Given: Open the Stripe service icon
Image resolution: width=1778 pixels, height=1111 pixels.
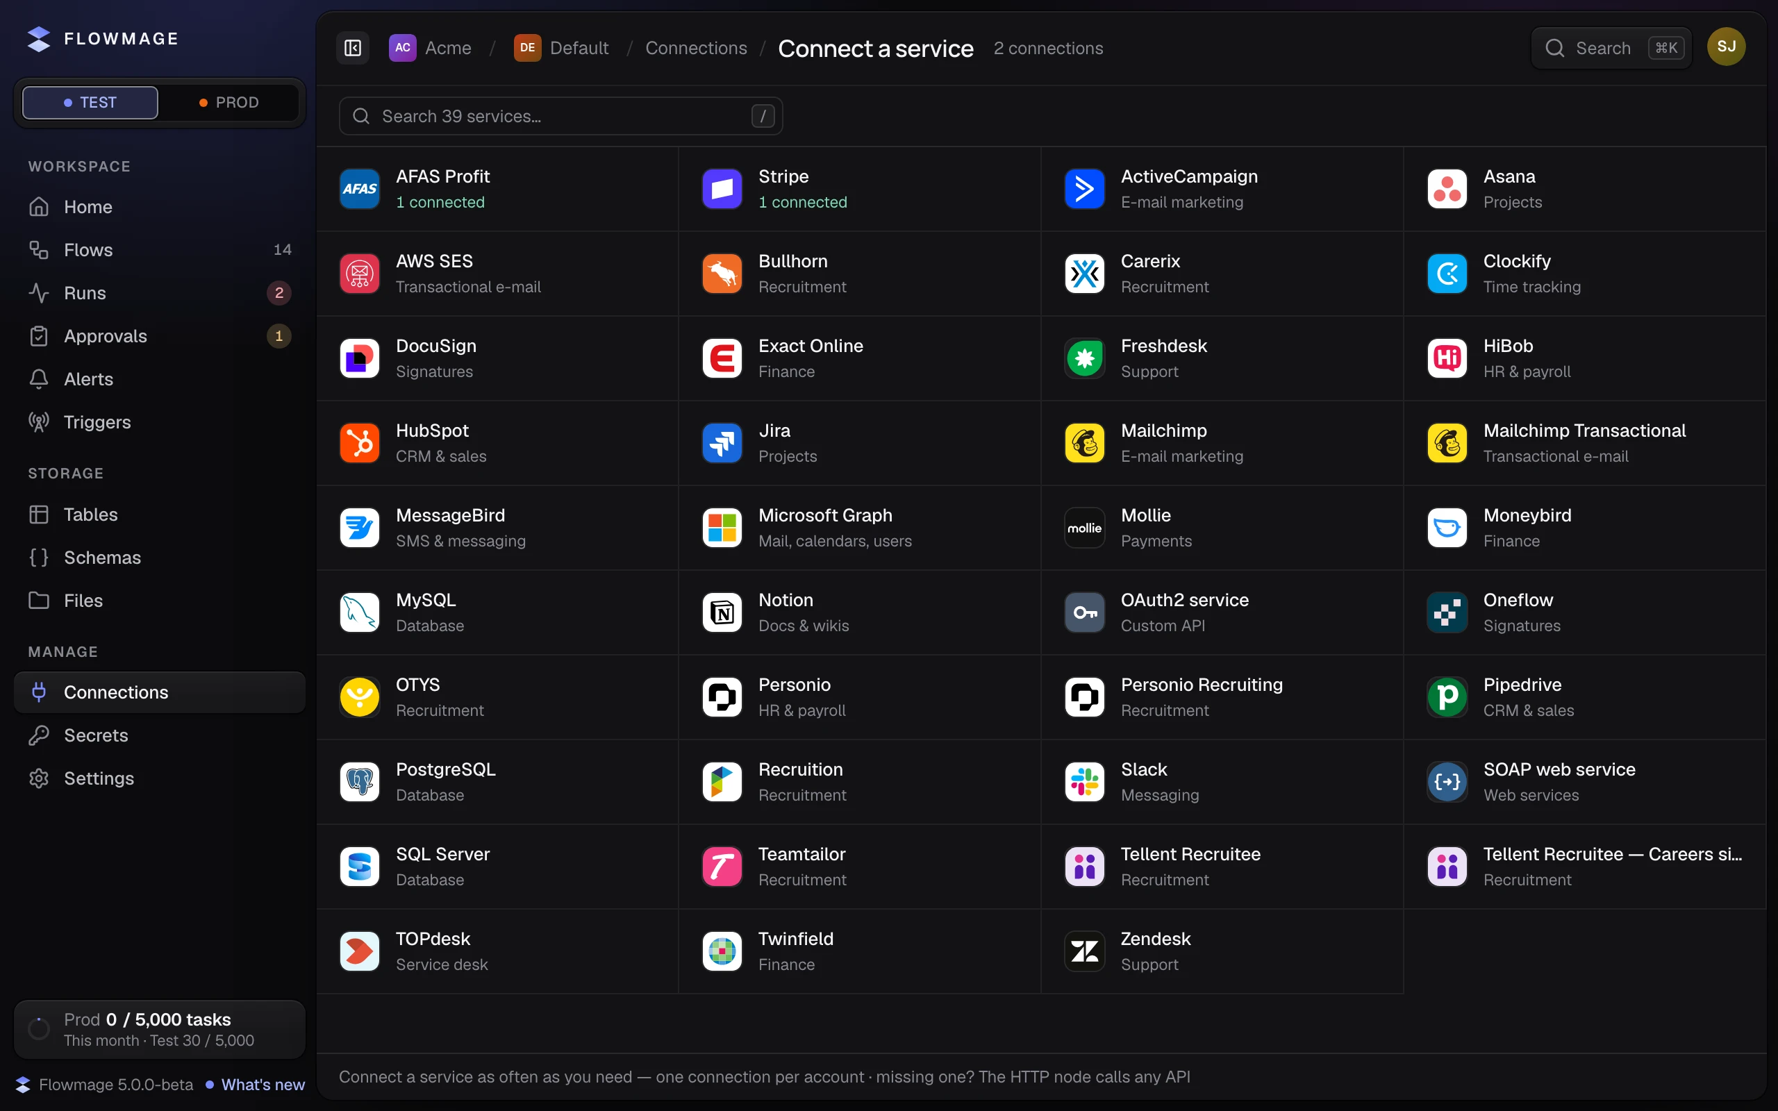Looking at the screenshot, I should tap(722, 189).
